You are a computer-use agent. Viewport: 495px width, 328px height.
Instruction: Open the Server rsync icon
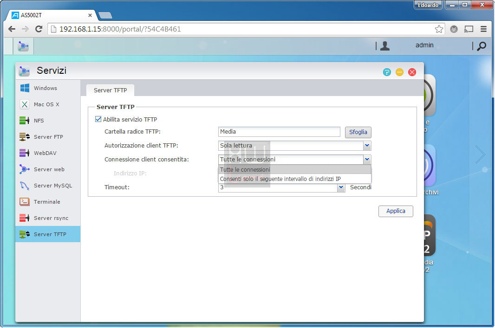pyautogui.click(x=25, y=218)
